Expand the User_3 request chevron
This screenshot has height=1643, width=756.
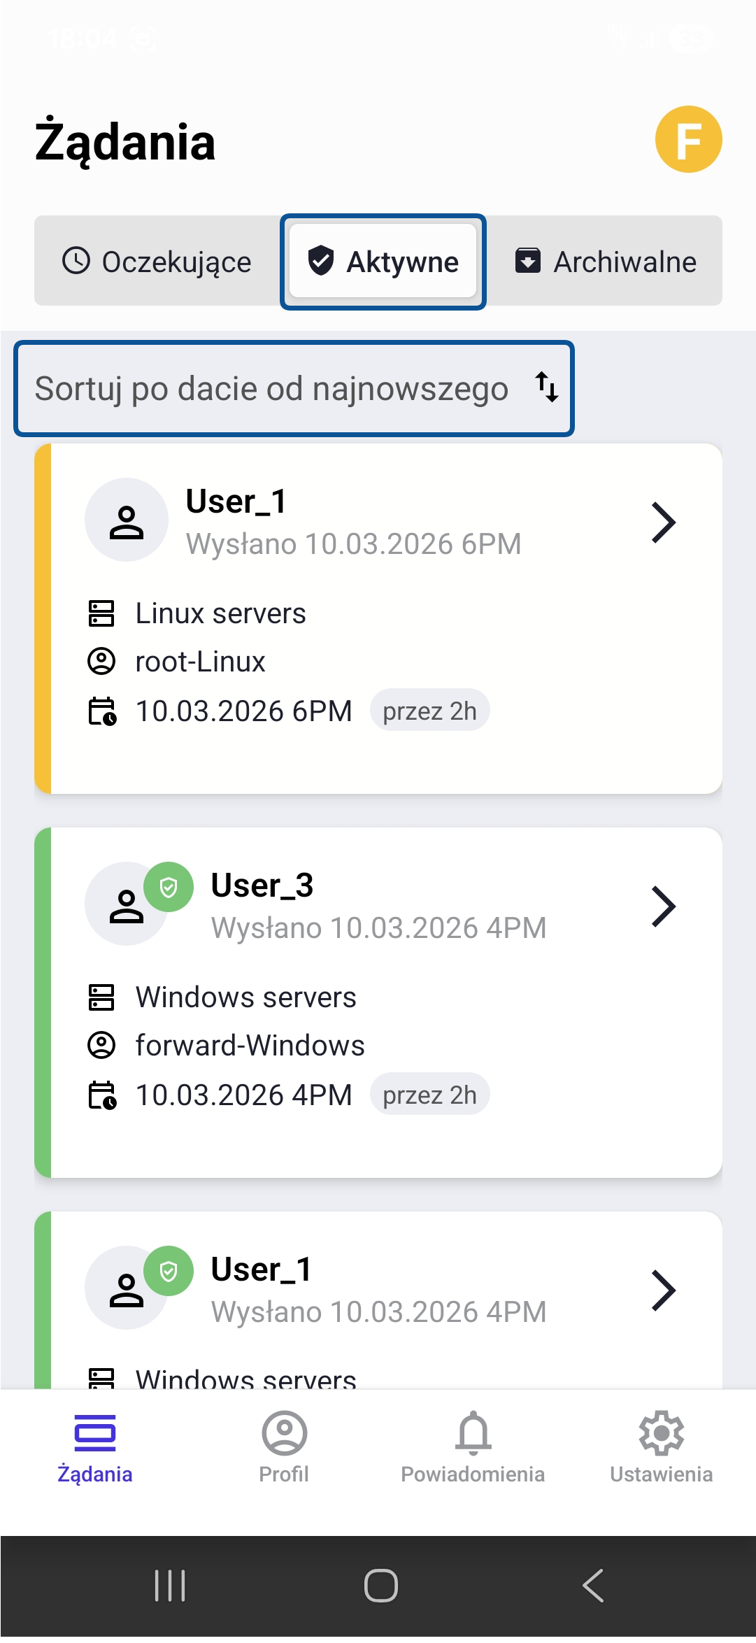pyautogui.click(x=663, y=906)
